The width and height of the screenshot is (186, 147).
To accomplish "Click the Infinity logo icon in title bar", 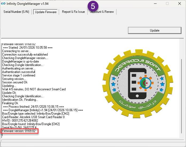I will pos(3,3).
